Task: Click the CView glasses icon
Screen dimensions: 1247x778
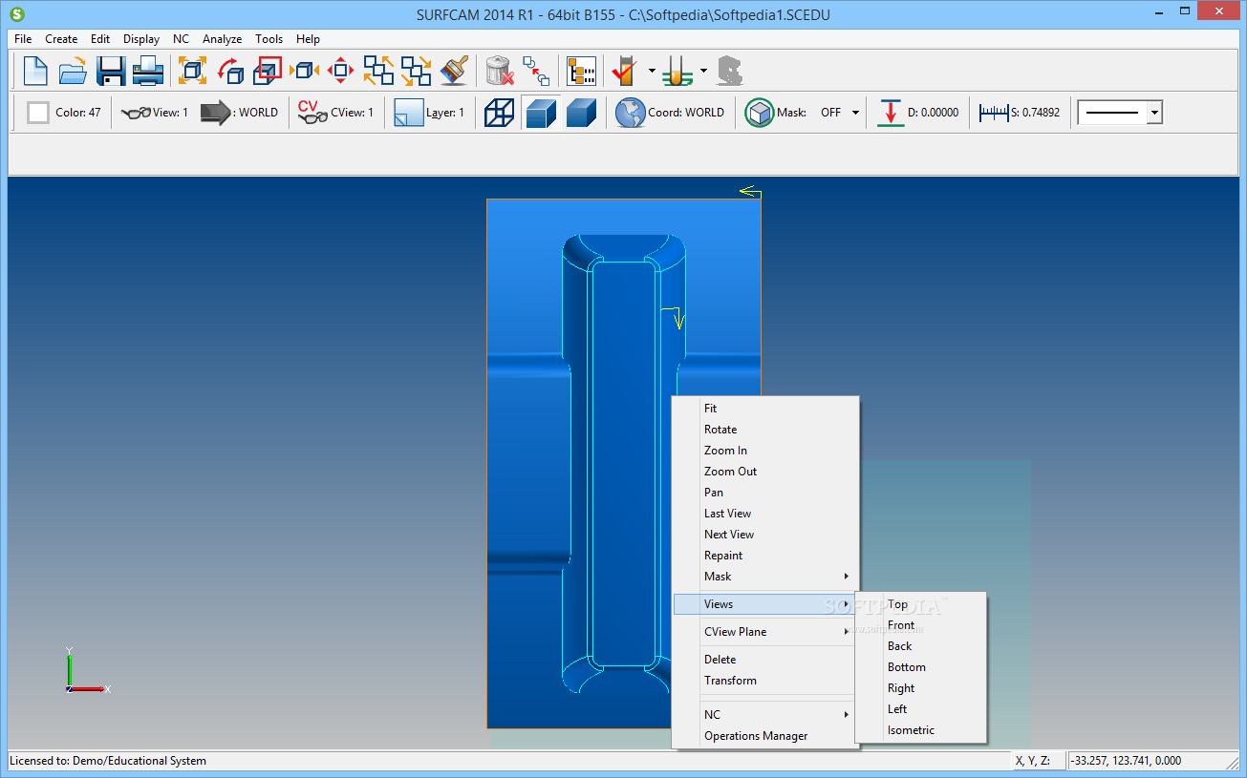Action: pos(312,113)
